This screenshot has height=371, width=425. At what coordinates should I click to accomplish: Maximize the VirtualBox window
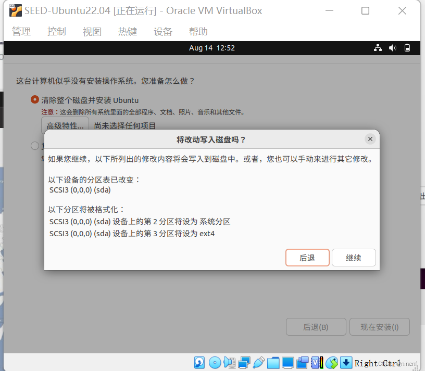click(366, 10)
